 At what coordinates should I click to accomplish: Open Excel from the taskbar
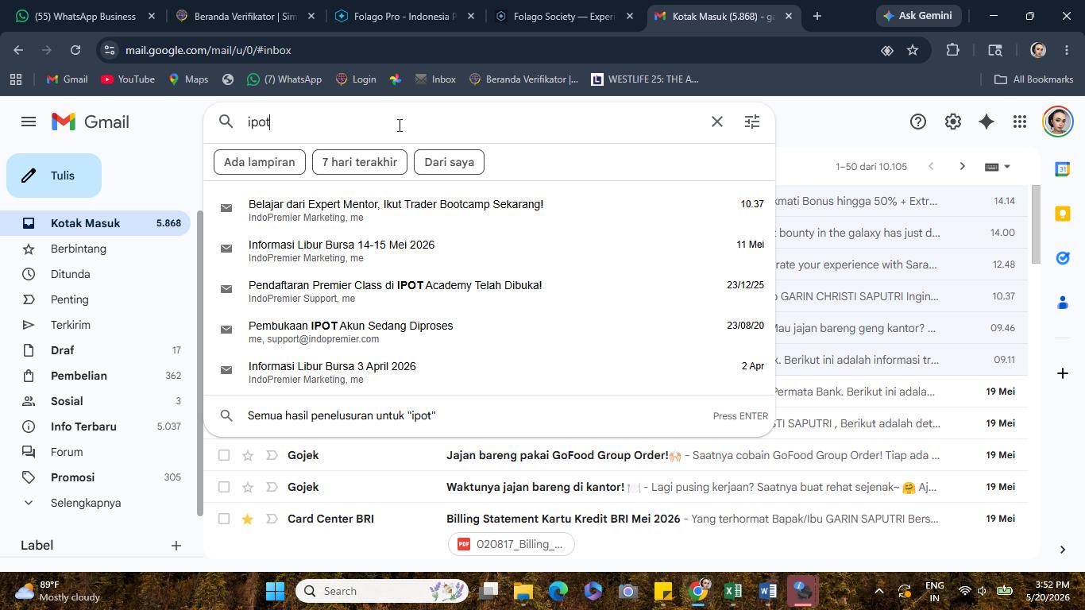(732, 591)
